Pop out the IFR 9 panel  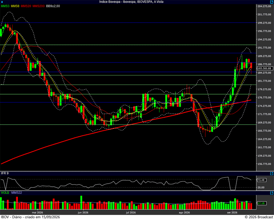tap(272, 174)
